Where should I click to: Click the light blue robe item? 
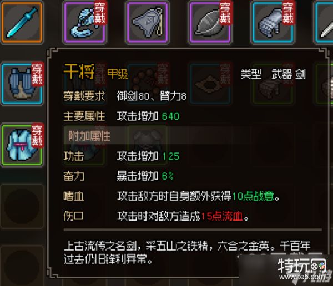22,146
